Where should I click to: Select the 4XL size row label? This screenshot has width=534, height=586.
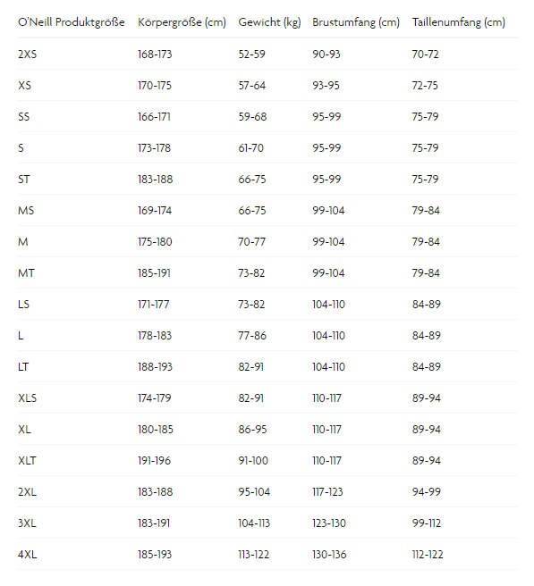(x=28, y=555)
